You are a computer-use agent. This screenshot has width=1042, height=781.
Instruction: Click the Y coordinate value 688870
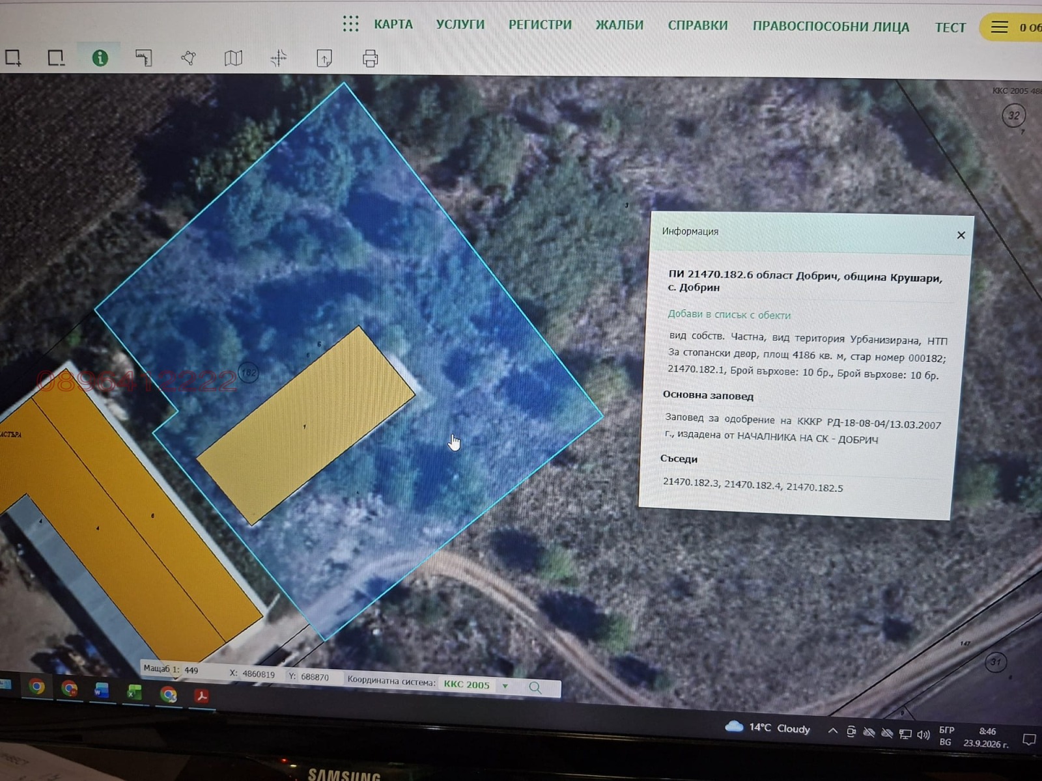[315, 677]
